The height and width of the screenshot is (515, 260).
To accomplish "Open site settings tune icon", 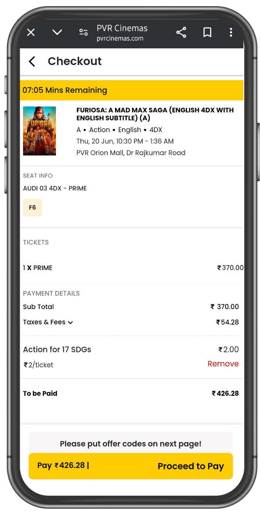I will (83, 32).
